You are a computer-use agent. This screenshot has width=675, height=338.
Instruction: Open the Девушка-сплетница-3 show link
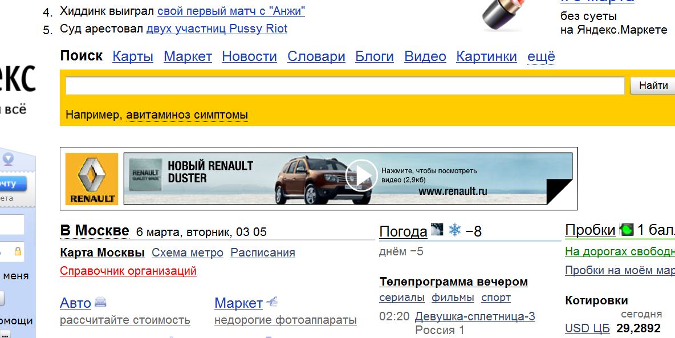click(x=475, y=316)
